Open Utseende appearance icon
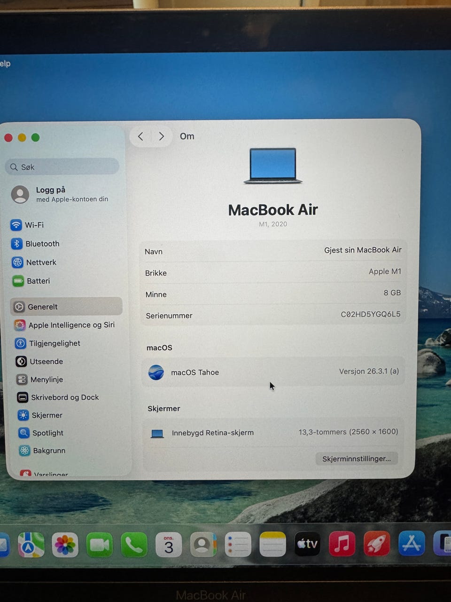Viewport: 451px width, 602px height. coord(21,362)
